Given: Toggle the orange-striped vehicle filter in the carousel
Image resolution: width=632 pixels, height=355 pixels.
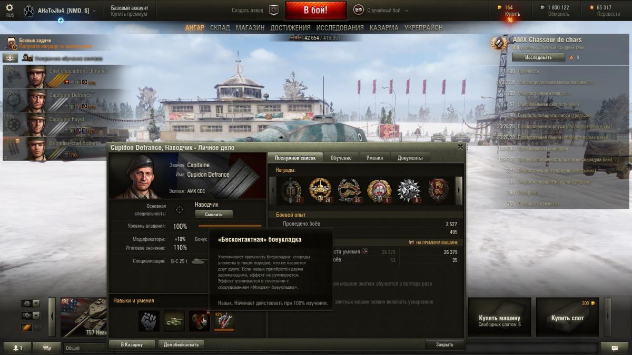Looking at the screenshot, I should tap(26, 328).
